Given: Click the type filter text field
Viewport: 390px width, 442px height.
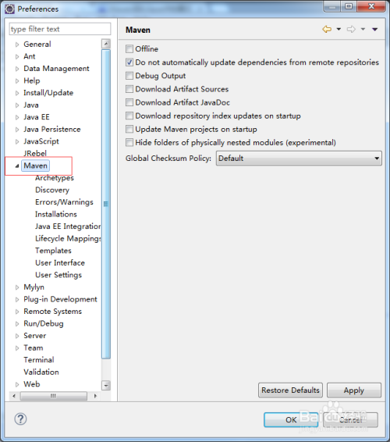Looking at the screenshot, I should coord(60,29).
